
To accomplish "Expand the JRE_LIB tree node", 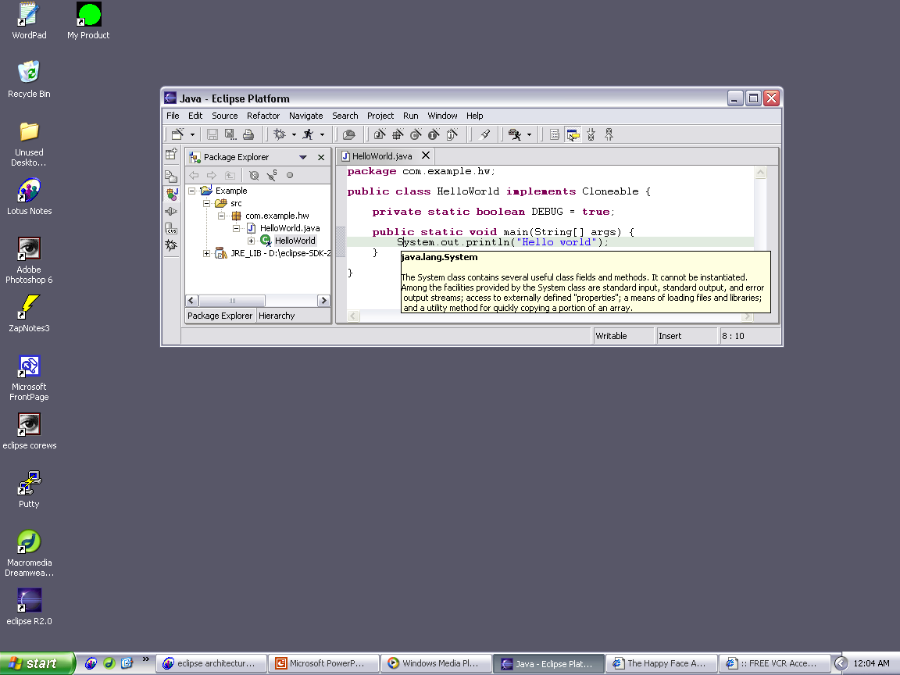I will click(207, 253).
